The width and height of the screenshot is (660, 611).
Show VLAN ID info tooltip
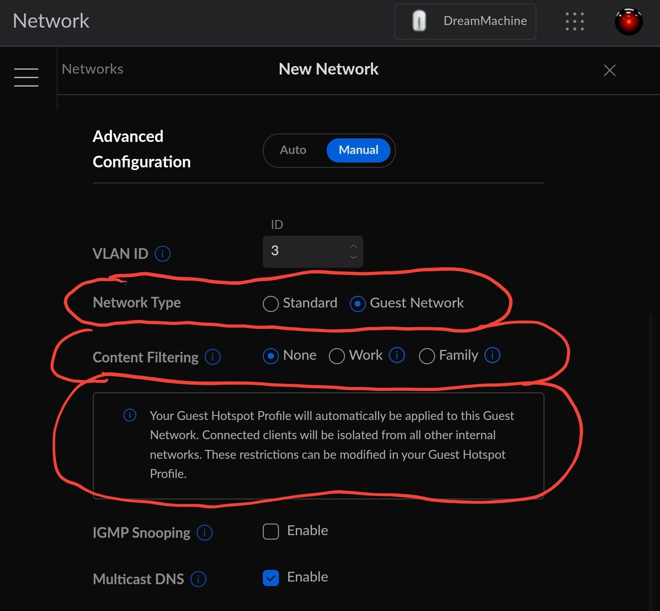click(x=162, y=254)
